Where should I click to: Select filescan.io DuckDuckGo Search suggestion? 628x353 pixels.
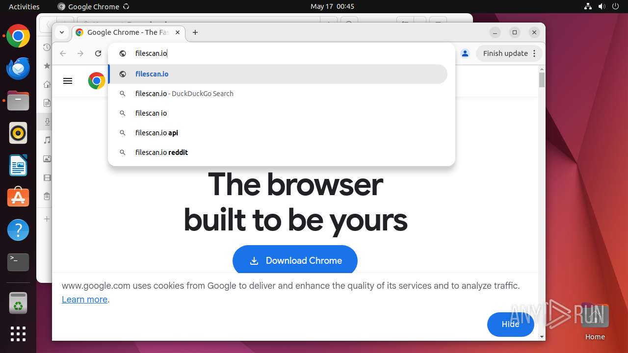(278, 94)
